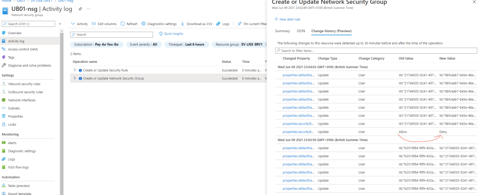Pin UB01-nsg Activity log blade
The height and width of the screenshot is (195, 483).
tap(81, 9)
